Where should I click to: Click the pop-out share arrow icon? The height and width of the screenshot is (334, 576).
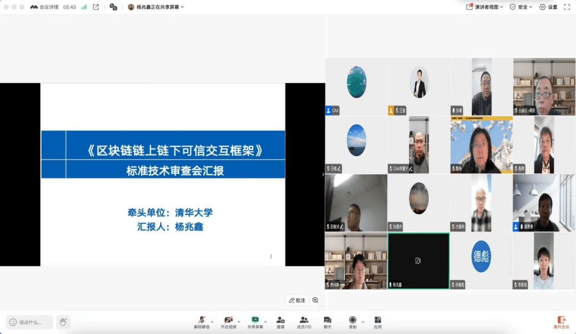[96, 7]
